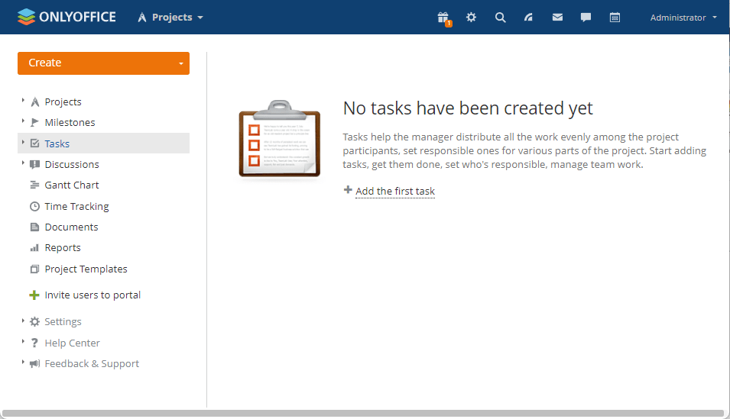
Task: Open the Administrator user menu
Action: click(683, 18)
